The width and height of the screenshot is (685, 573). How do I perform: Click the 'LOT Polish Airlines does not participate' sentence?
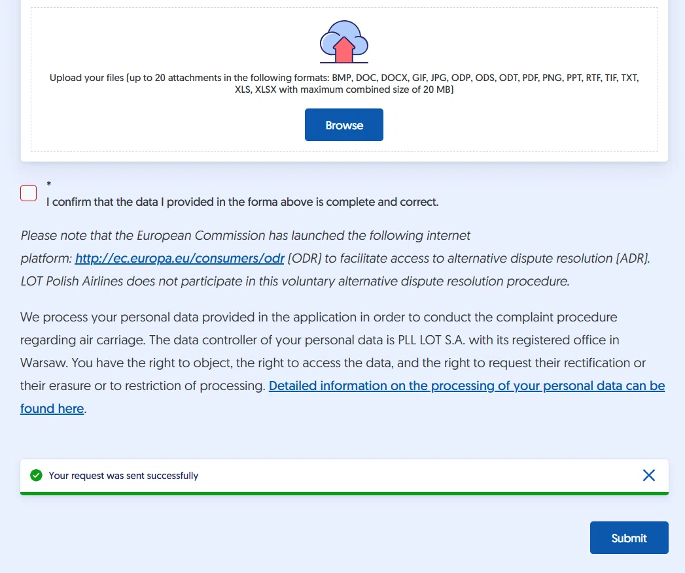pyautogui.click(x=295, y=281)
